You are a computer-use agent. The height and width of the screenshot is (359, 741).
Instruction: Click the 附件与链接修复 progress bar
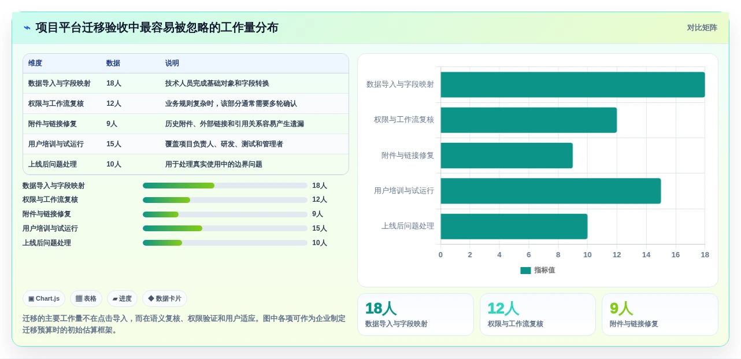[225, 214]
